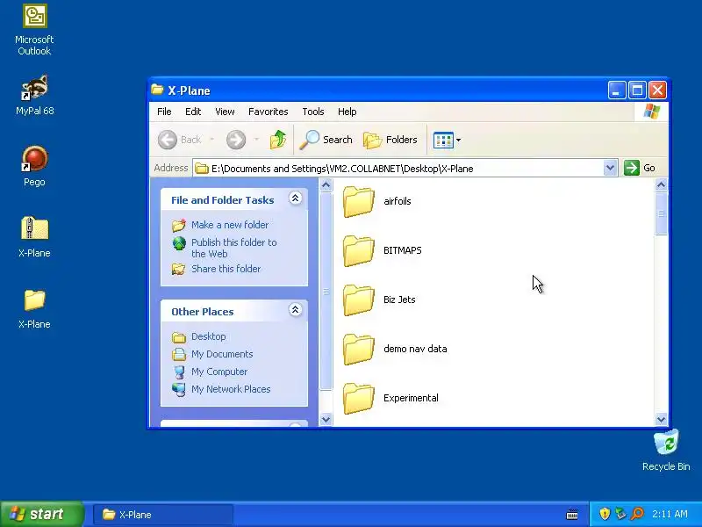Click the file list scroll up arrow
Viewport: 702px width, 527px height.
coord(662,184)
